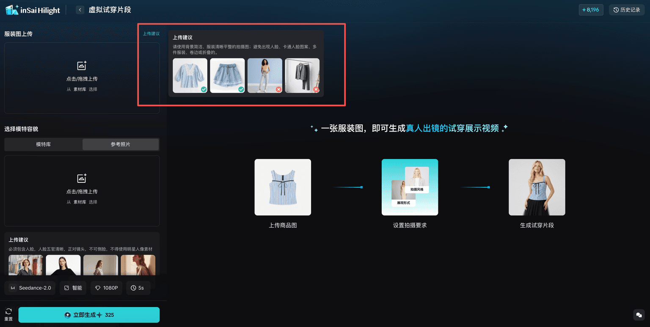Click the 服装图上传 section heading

(x=19, y=34)
